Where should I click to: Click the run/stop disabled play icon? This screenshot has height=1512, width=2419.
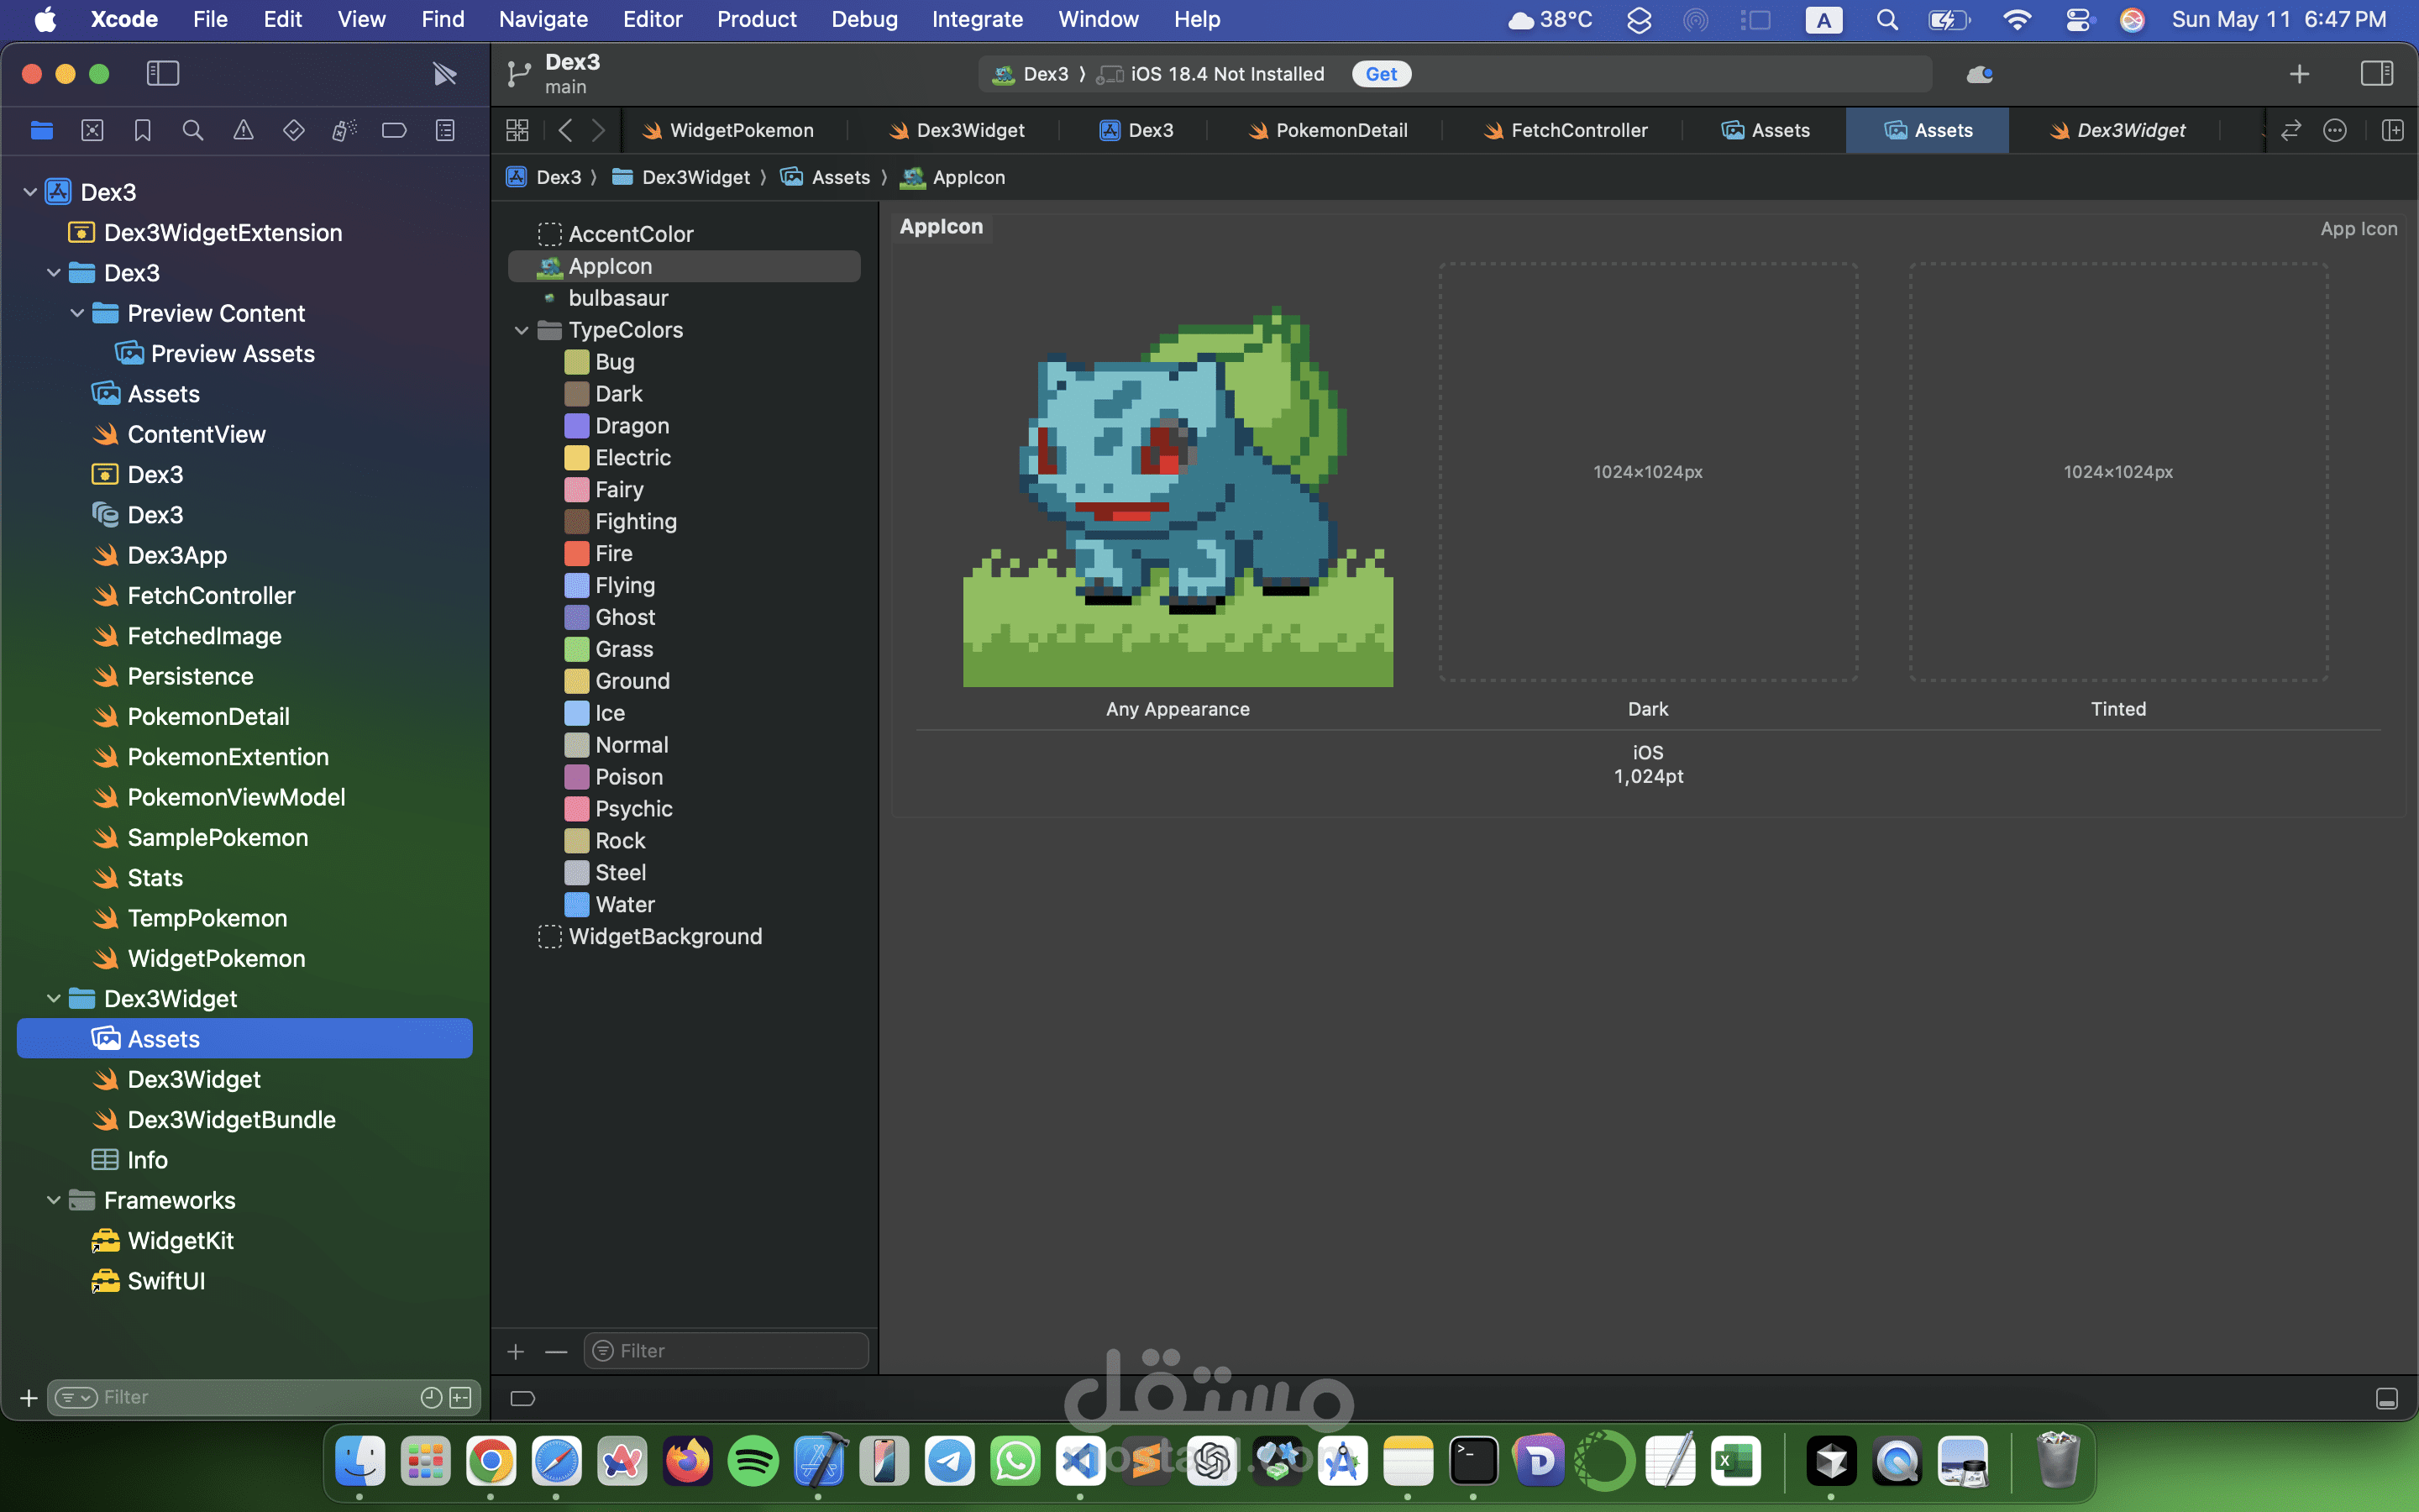(x=445, y=73)
